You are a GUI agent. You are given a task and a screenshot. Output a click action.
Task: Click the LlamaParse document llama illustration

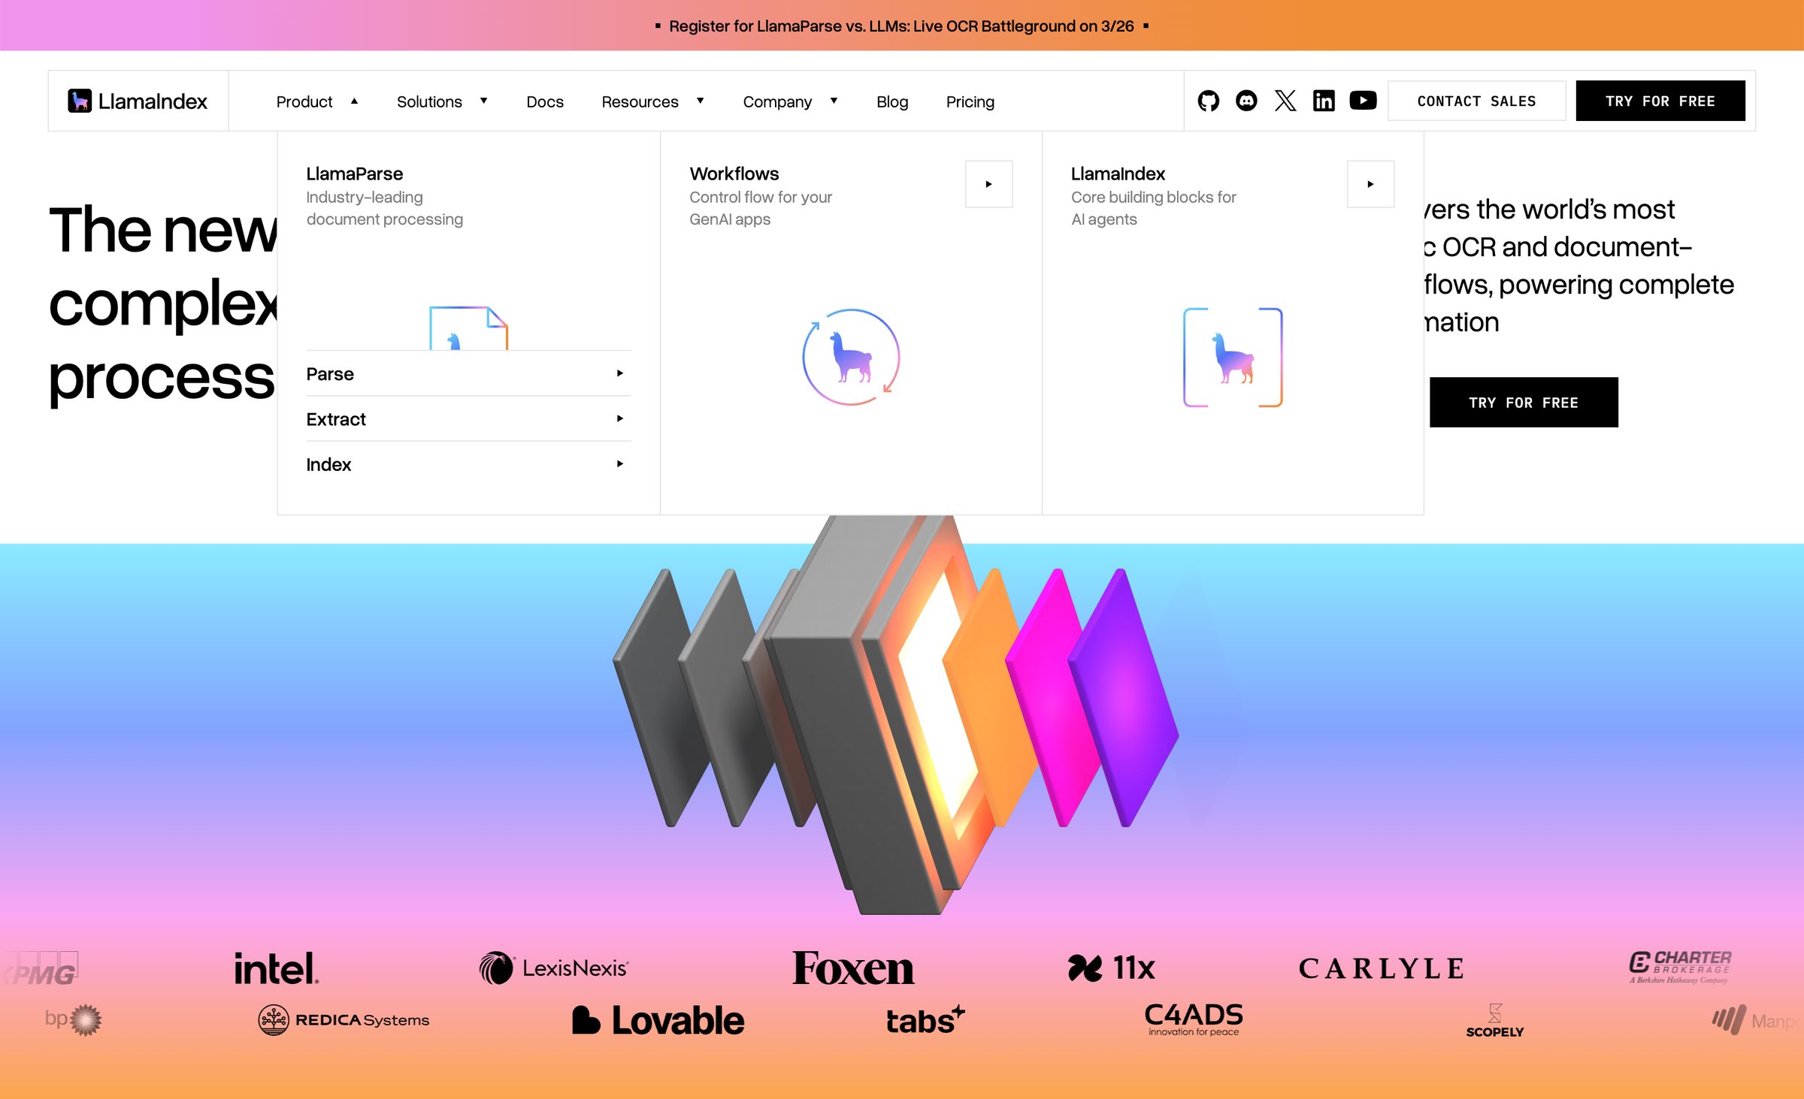point(468,328)
